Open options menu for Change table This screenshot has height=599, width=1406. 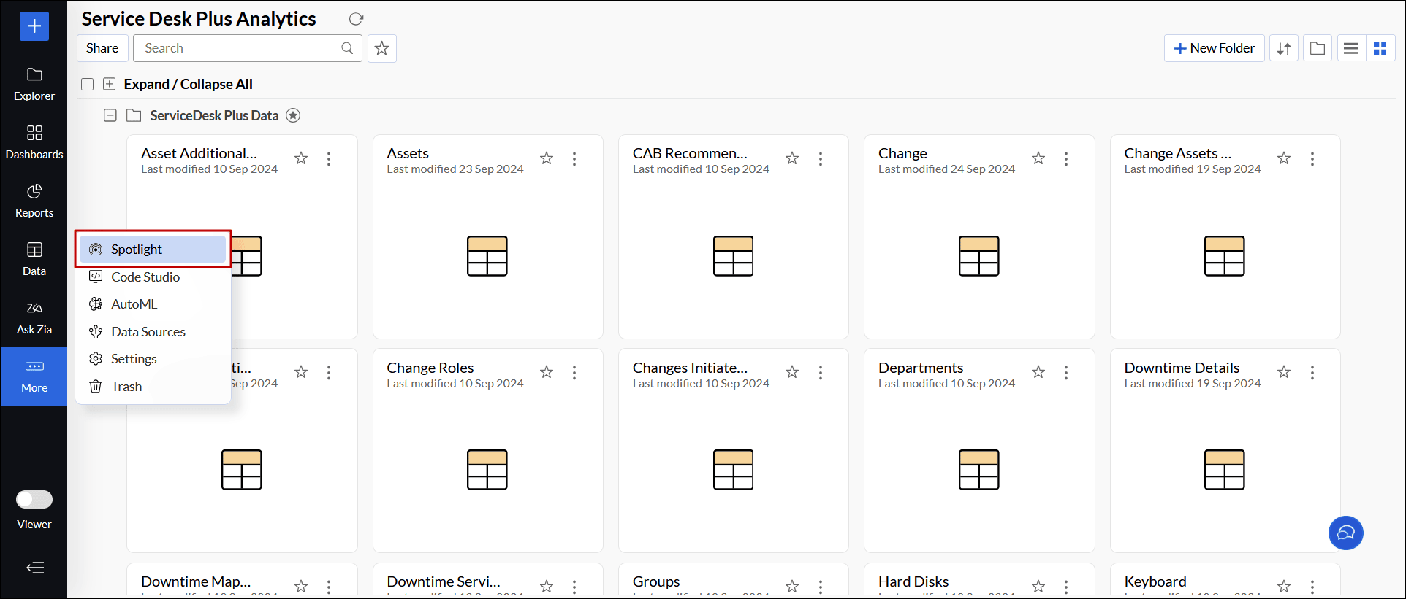coord(1066,159)
